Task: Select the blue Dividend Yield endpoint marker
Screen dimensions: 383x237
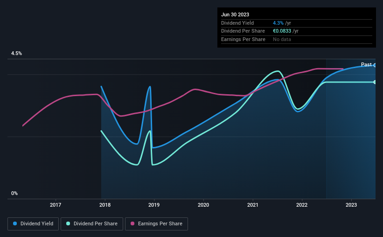Action: (x=375, y=65)
